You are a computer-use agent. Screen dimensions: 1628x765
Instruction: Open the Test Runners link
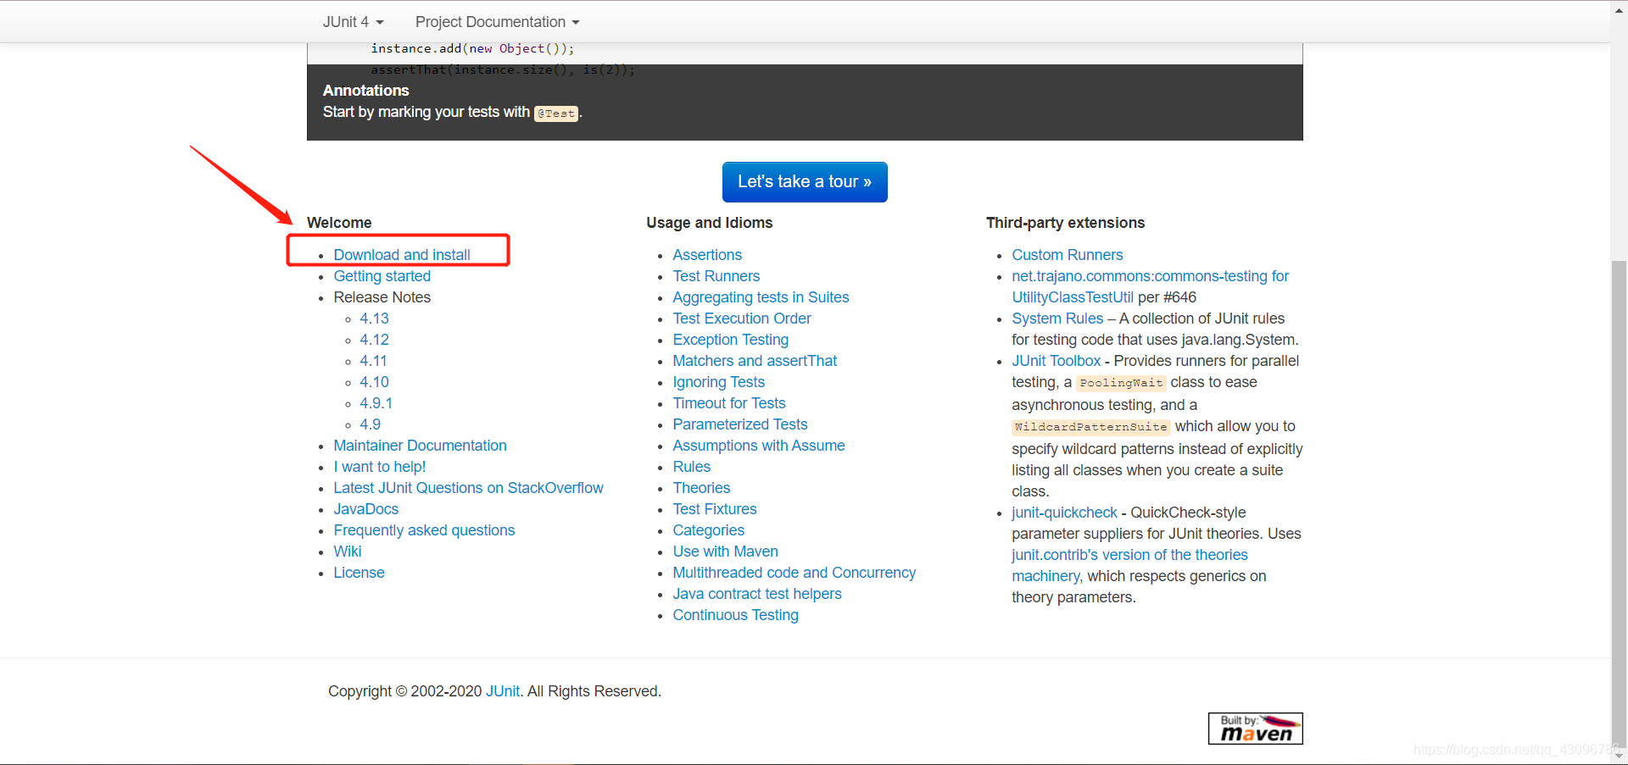[716, 276]
